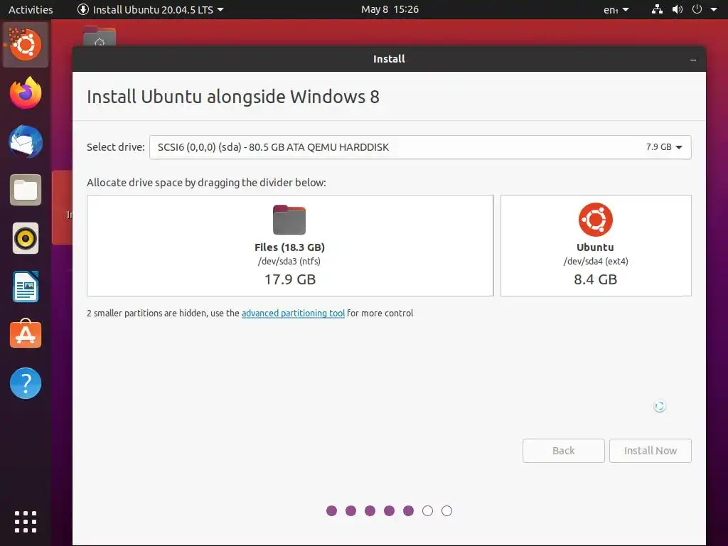Click the Files folder icon in partition panel
This screenshot has width=728, height=546.
coord(289,220)
